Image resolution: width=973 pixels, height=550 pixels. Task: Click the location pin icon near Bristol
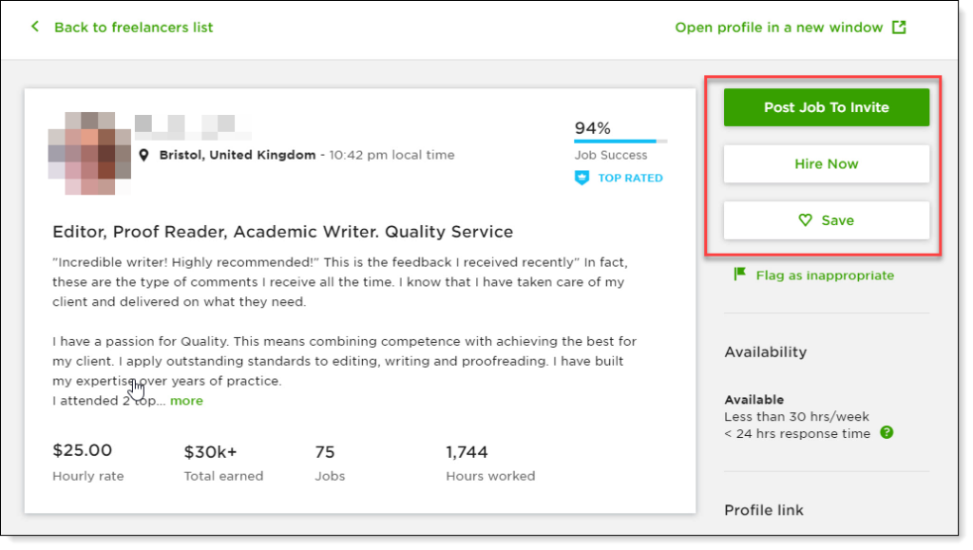(x=143, y=155)
